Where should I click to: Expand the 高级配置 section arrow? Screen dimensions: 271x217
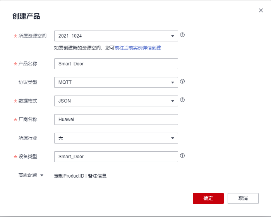point(42,175)
